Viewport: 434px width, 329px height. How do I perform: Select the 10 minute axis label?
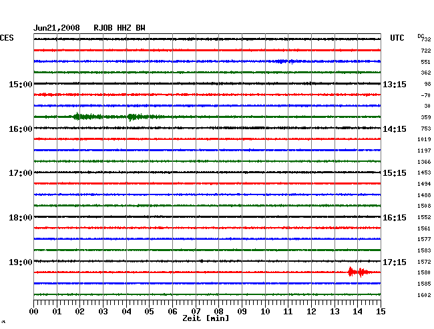click(x=265, y=311)
